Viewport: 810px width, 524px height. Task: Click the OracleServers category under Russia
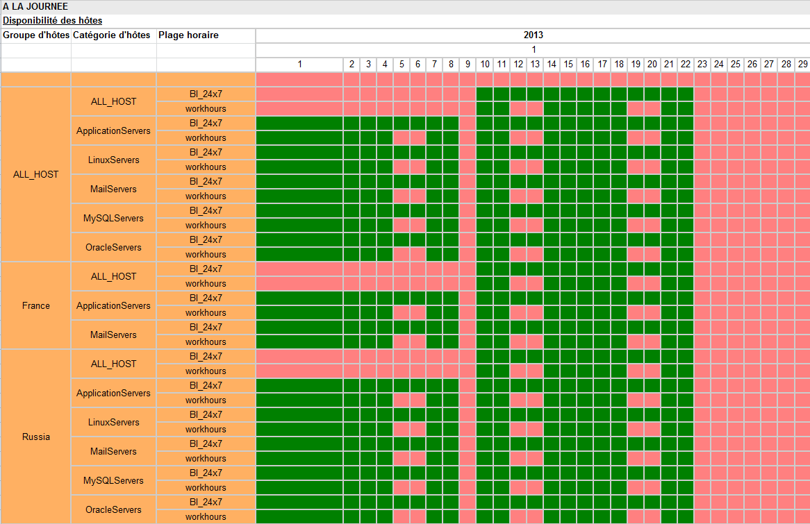click(x=113, y=509)
